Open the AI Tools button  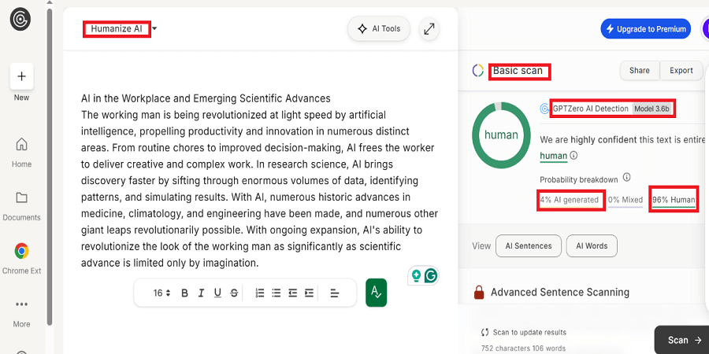(378, 29)
